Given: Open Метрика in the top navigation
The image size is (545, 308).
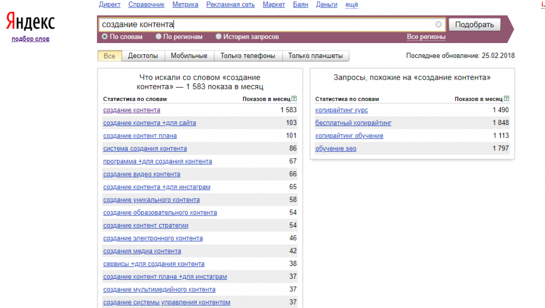Looking at the screenshot, I should pyautogui.click(x=185, y=4).
